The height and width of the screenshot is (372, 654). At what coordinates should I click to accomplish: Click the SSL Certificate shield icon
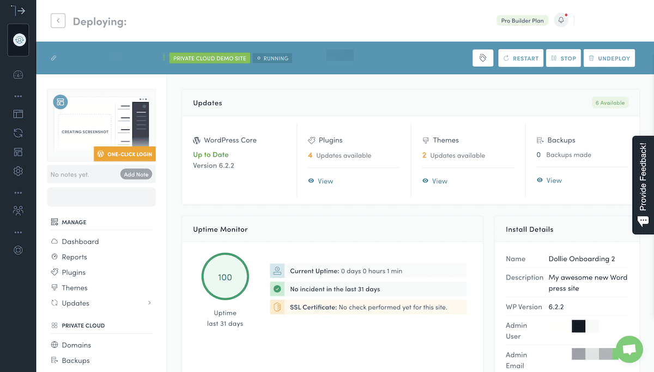tap(277, 307)
